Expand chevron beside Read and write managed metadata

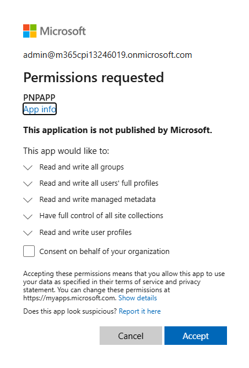click(x=28, y=200)
